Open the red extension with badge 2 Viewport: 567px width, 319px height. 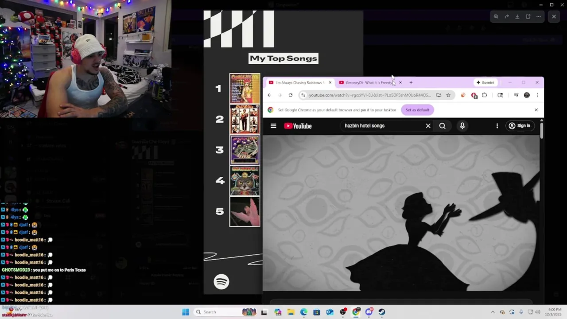point(474,95)
